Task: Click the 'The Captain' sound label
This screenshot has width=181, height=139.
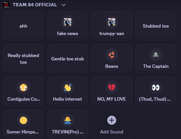Action: pyautogui.click(x=156, y=66)
